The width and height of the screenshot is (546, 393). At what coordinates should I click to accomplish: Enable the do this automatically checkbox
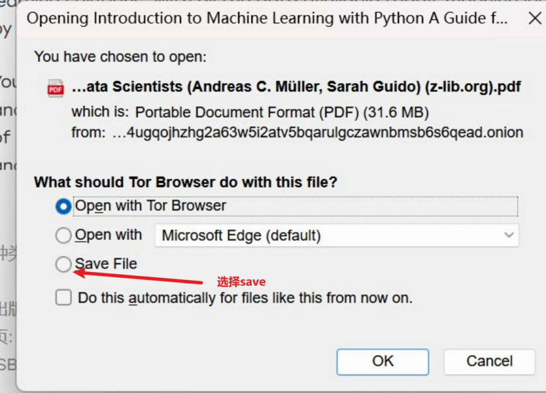[63, 298]
